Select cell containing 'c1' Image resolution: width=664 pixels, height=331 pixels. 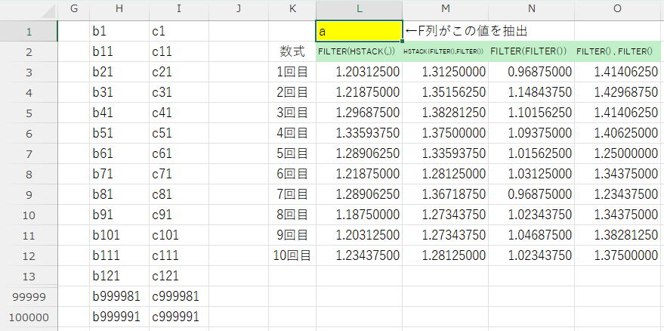pos(179,32)
